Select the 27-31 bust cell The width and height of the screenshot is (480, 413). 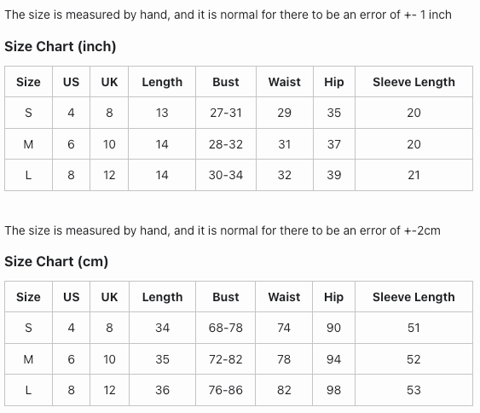(x=226, y=113)
